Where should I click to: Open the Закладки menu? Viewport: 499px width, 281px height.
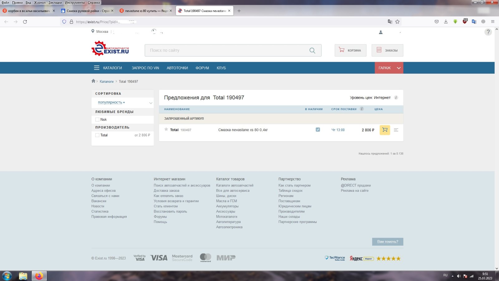click(55, 2)
